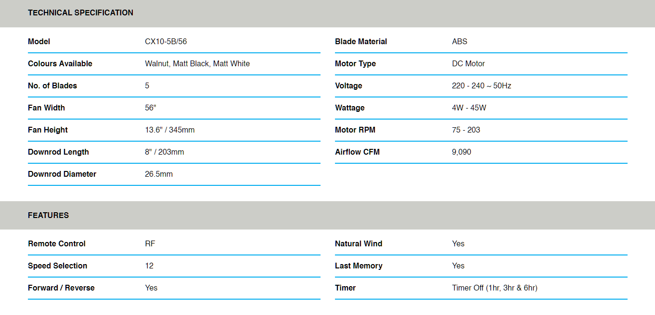Click the Features section header

[x=48, y=216]
